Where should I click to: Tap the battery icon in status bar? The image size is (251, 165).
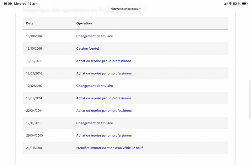245,3
